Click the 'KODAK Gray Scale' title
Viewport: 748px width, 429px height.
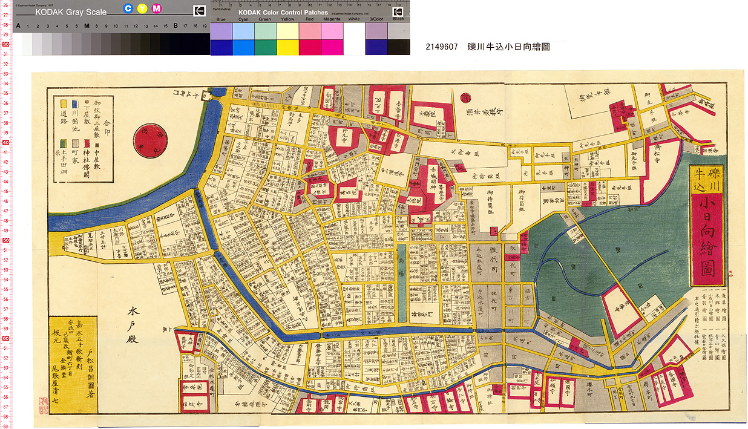(71, 12)
